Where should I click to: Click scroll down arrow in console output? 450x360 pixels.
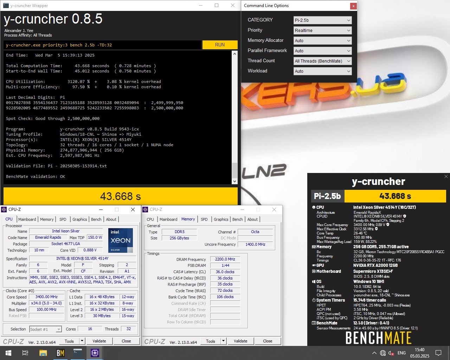(235, 181)
